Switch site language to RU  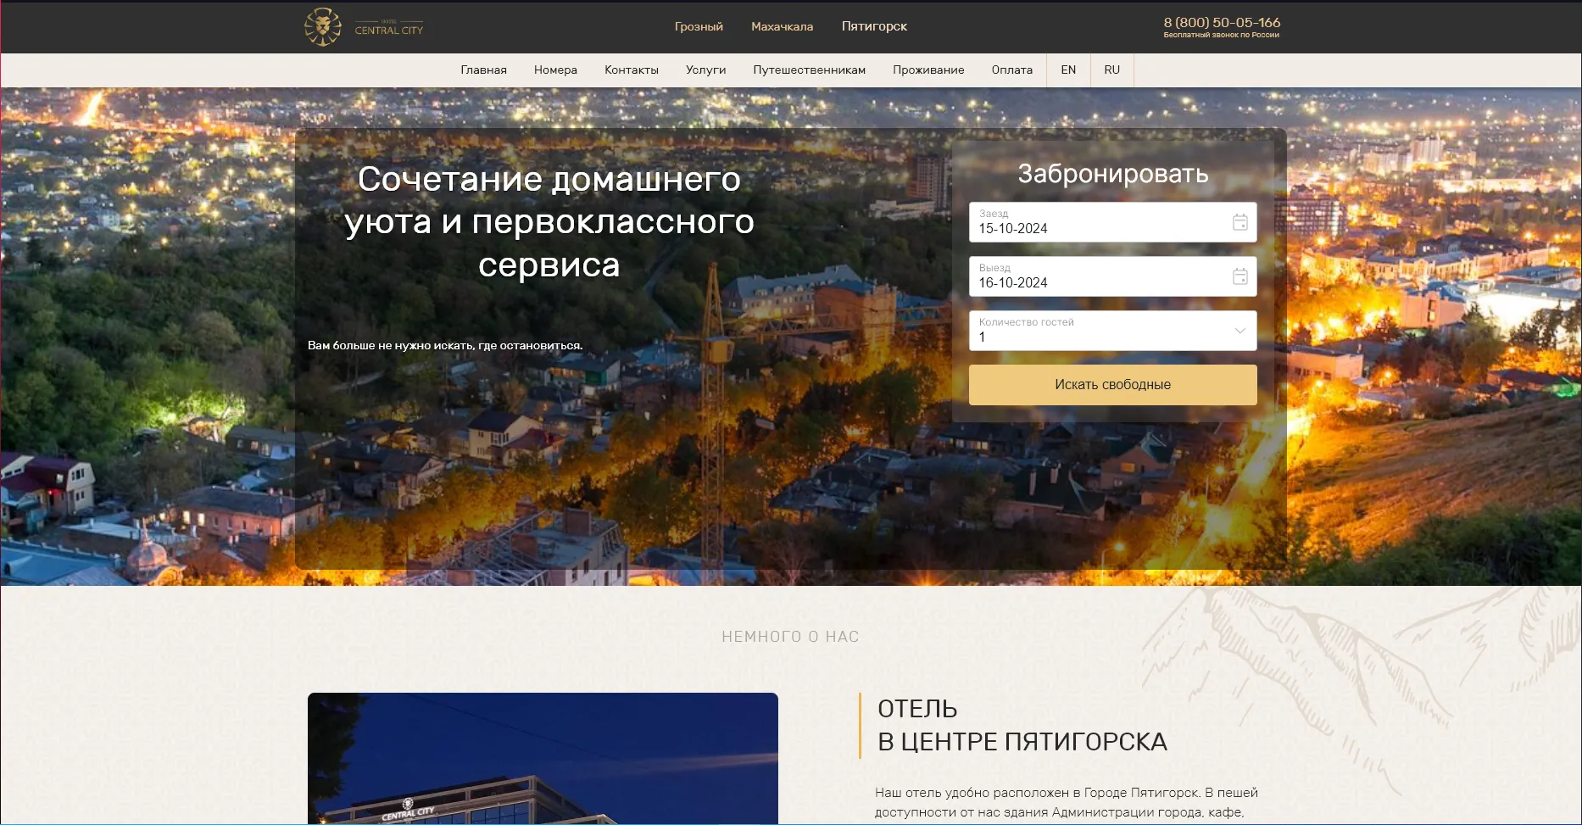[1111, 70]
